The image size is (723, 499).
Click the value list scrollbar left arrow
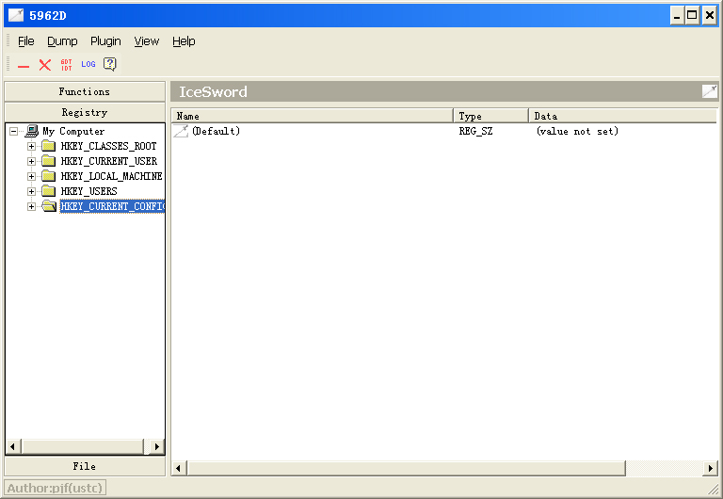click(x=179, y=469)
